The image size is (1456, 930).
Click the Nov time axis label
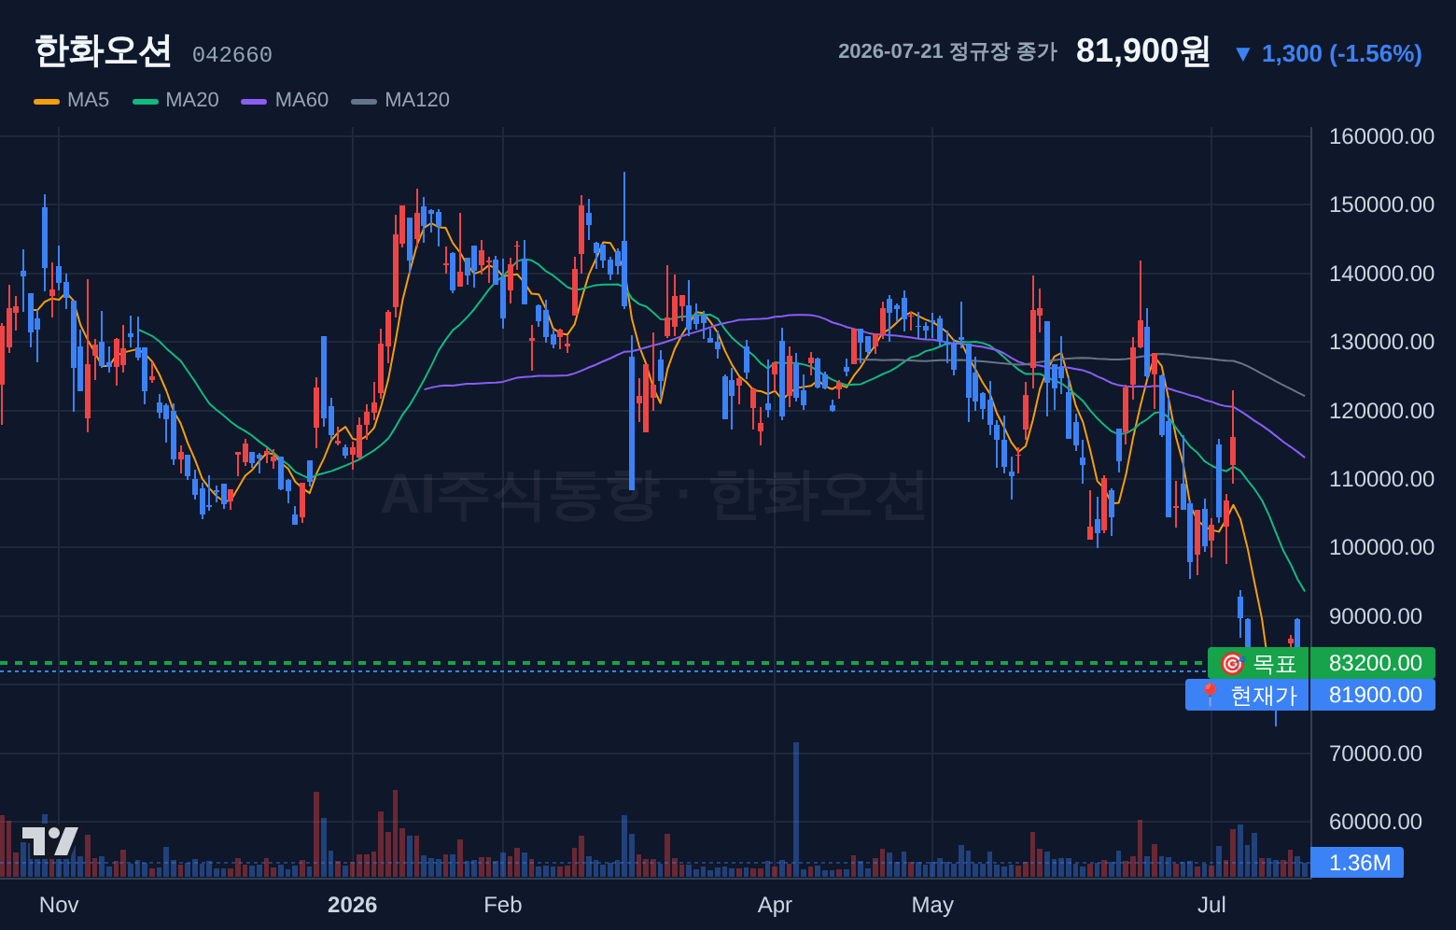[59, 905]
